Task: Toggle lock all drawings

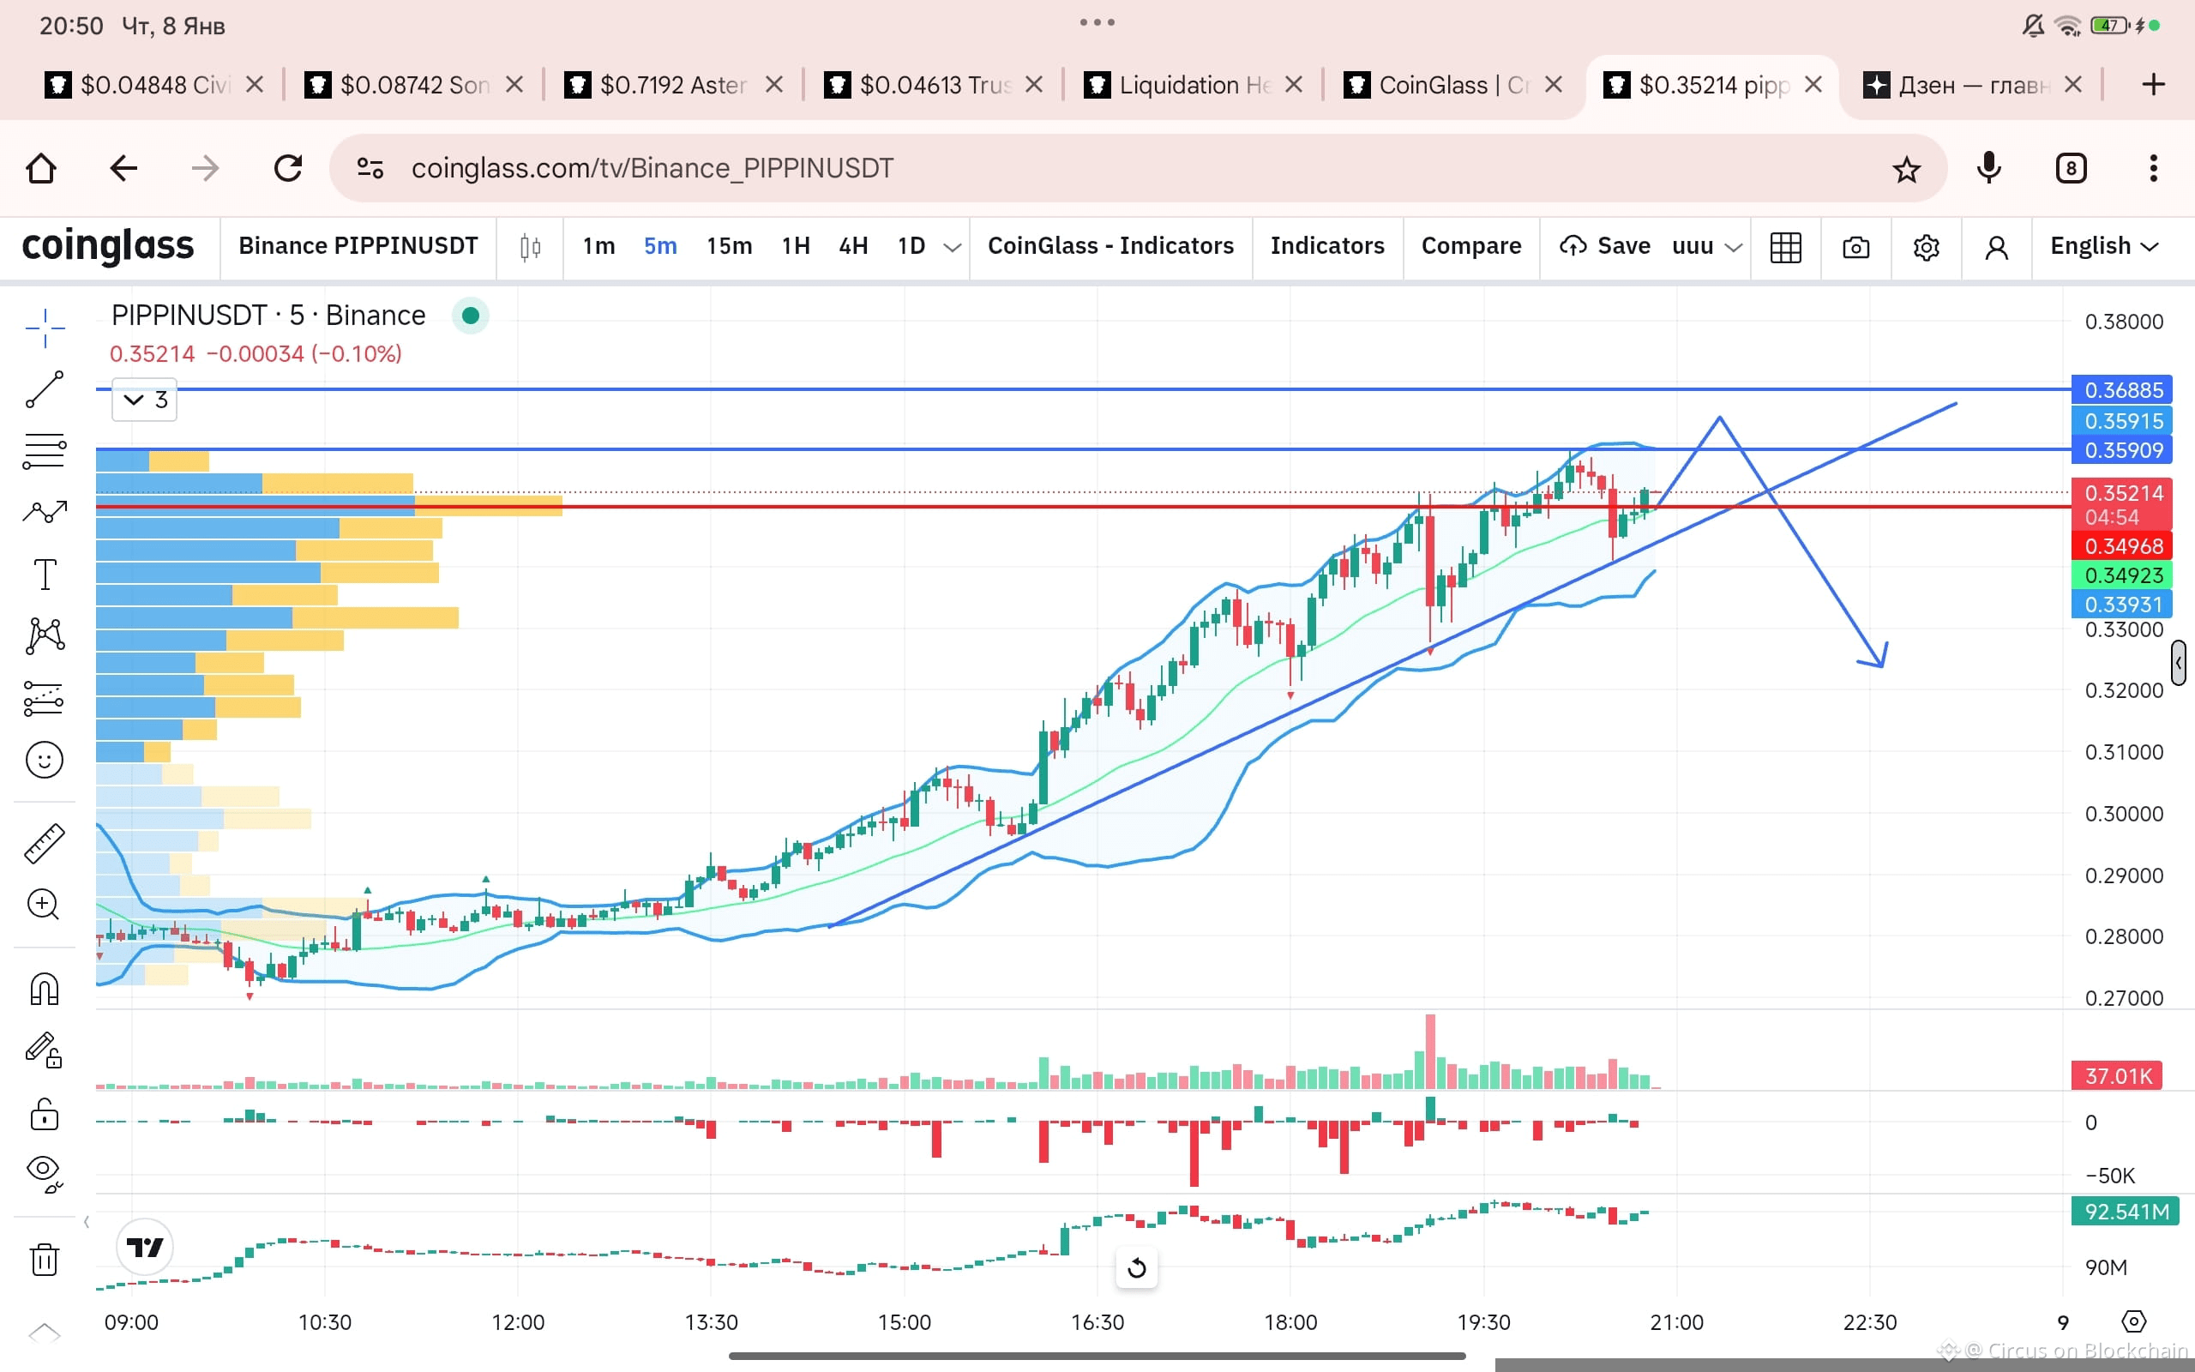Action: tap(45, 1112)
